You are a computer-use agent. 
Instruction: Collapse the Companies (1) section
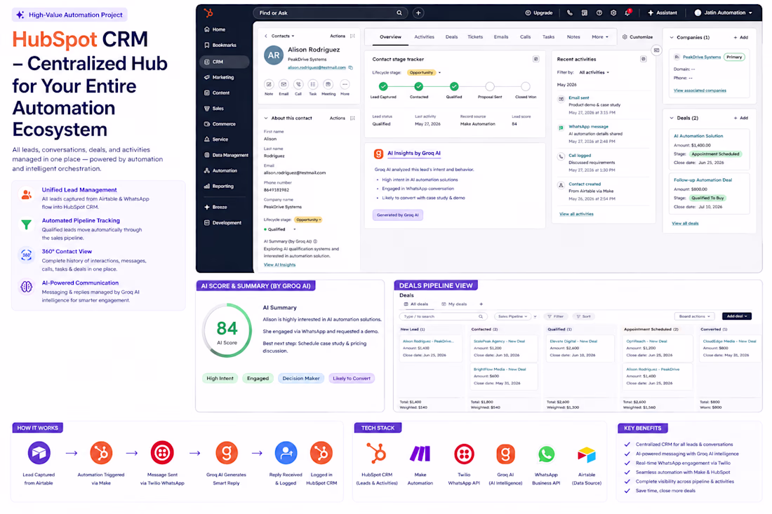coord(672,37)
